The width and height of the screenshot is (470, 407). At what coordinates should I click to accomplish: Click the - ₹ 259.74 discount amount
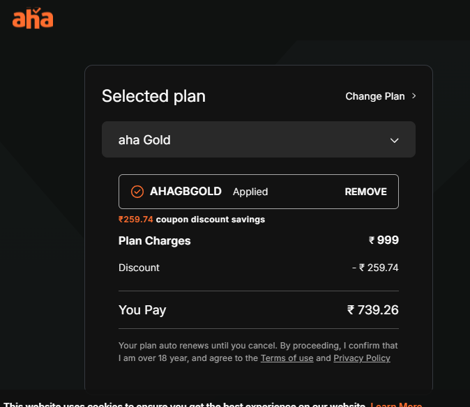[x=375, y=268]
